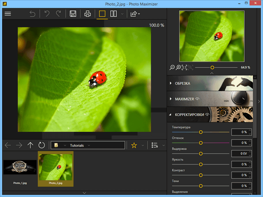Open the favorites star dropdown arrow
The image size is (263, 197).
(x=143, y=145)
